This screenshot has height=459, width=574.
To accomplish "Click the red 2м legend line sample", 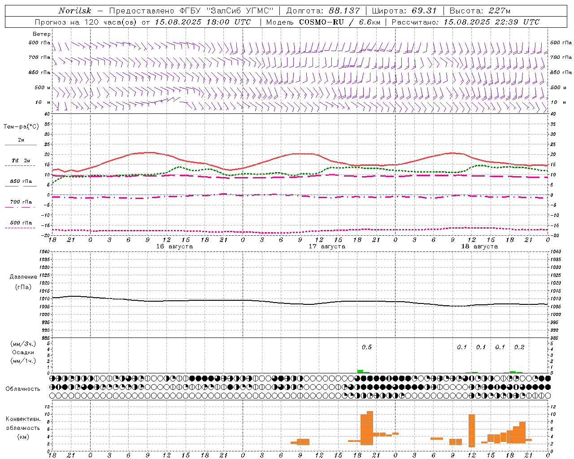I will (x=21, y=145).
